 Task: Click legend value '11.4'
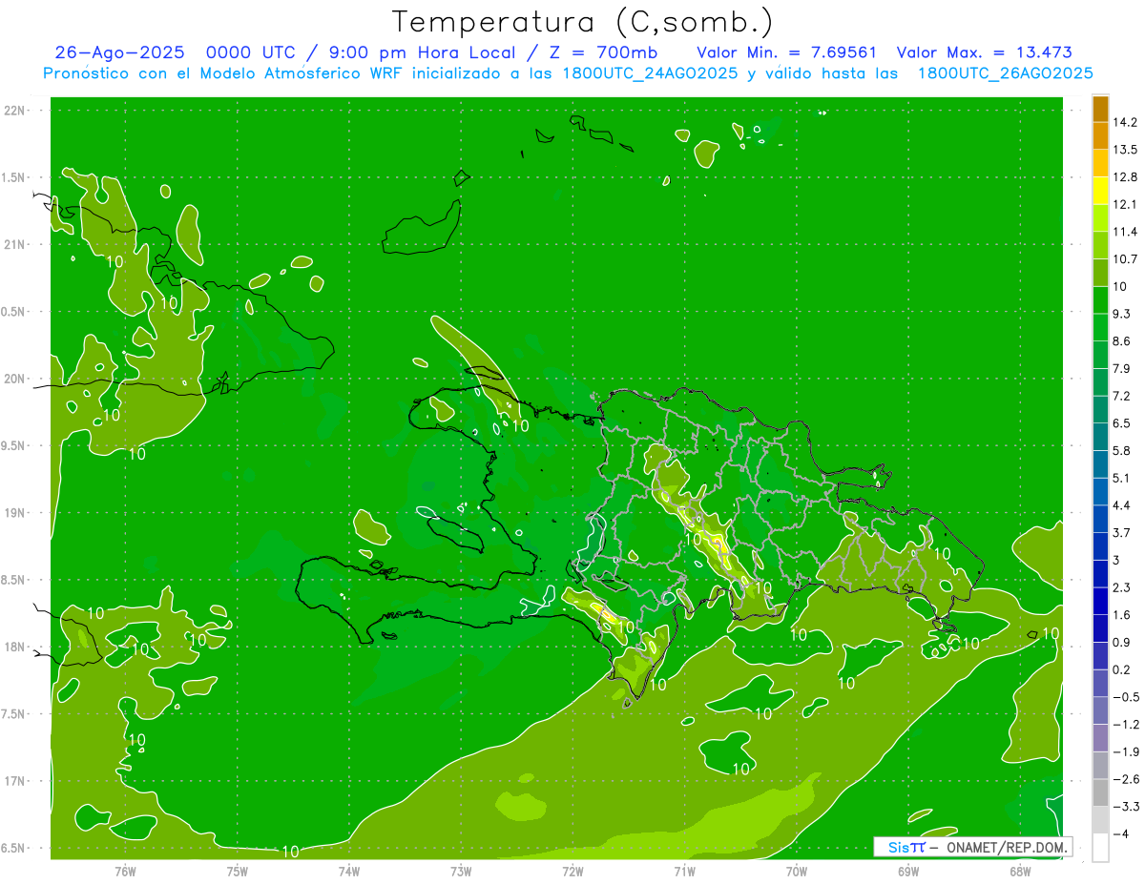pyautogui.click(x=1125, y=232)
